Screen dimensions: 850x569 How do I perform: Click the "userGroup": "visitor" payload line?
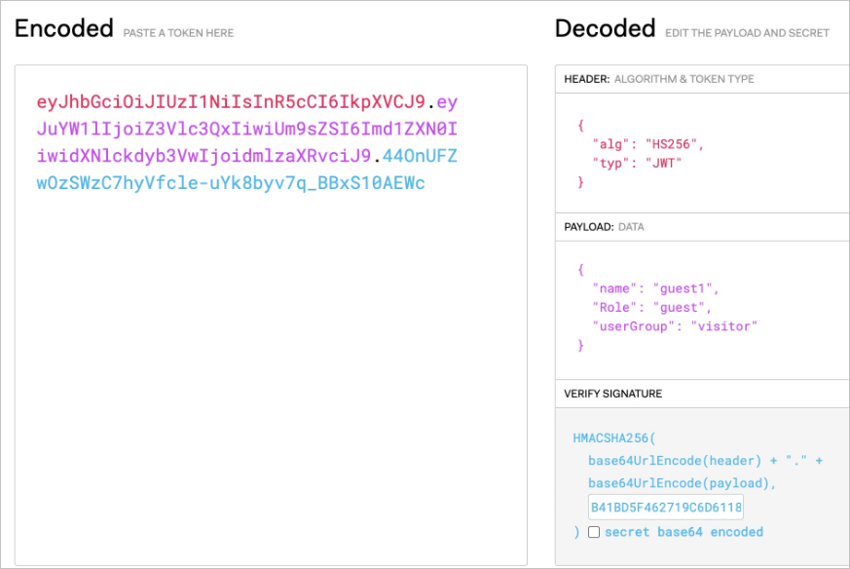674,325
